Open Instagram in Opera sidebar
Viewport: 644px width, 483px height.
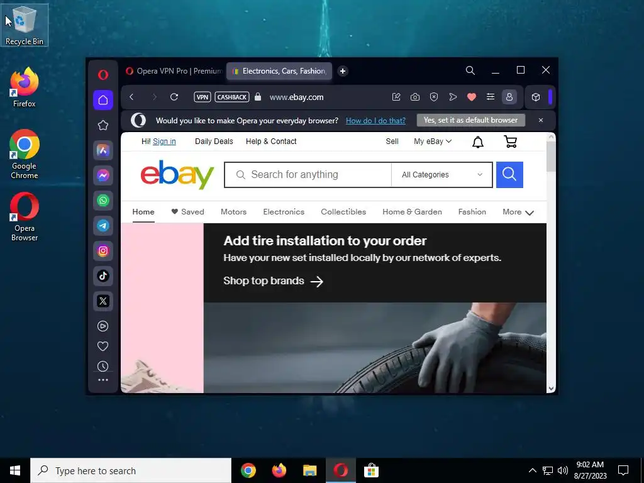pos(103,250)
